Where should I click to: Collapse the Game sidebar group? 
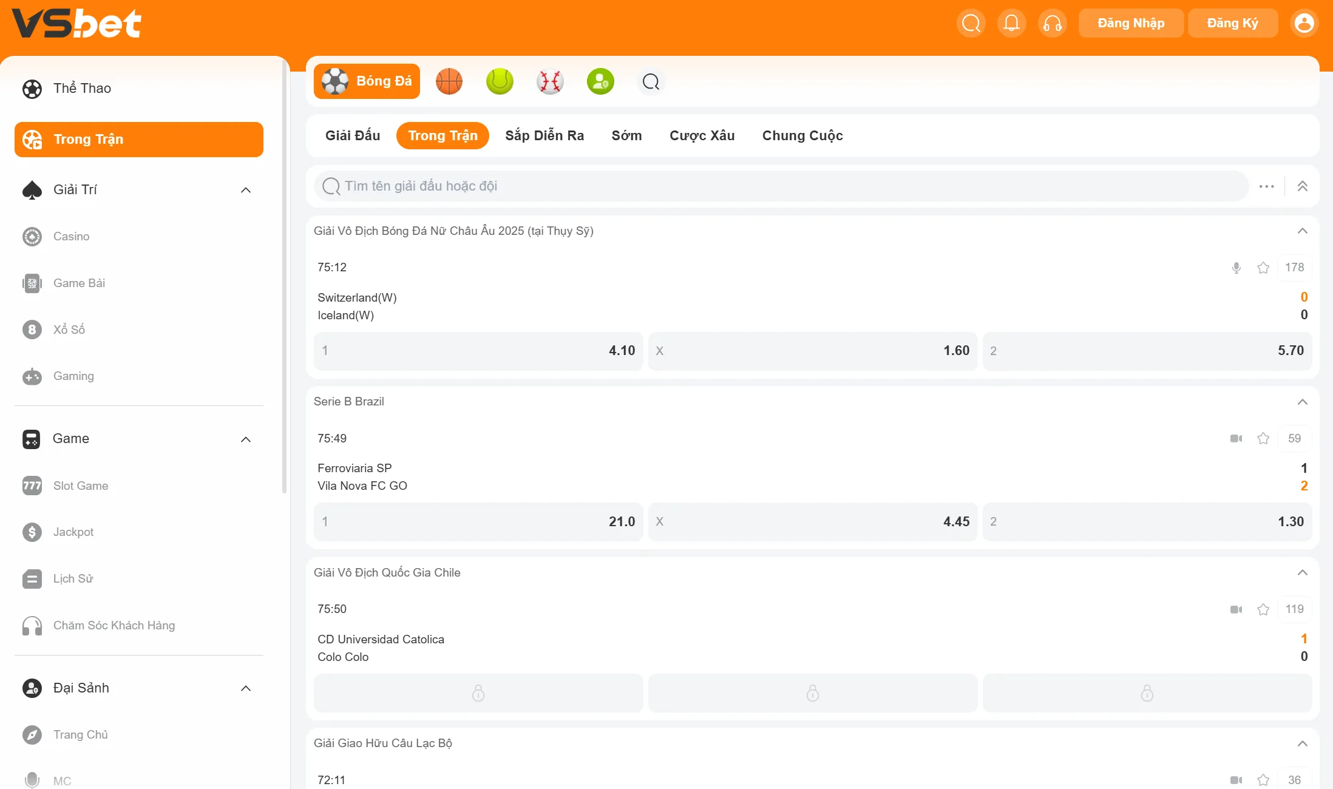(x=246, y=439)
